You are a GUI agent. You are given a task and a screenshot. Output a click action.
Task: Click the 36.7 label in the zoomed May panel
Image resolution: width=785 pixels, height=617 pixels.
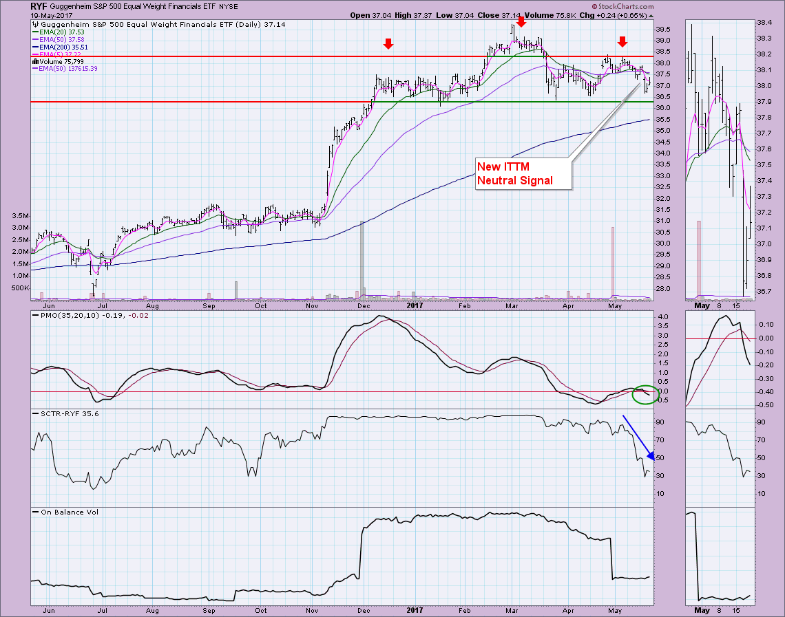(764, 292)
